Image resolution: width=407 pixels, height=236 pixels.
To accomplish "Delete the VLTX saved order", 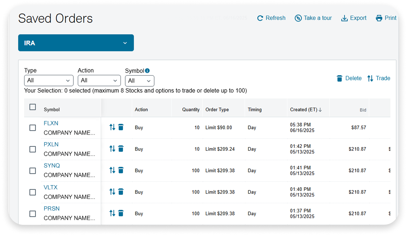I will [x=121, y=192].
